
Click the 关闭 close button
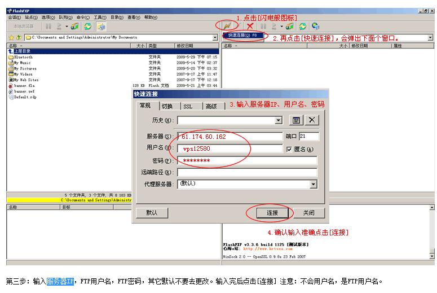click(309, 213)
